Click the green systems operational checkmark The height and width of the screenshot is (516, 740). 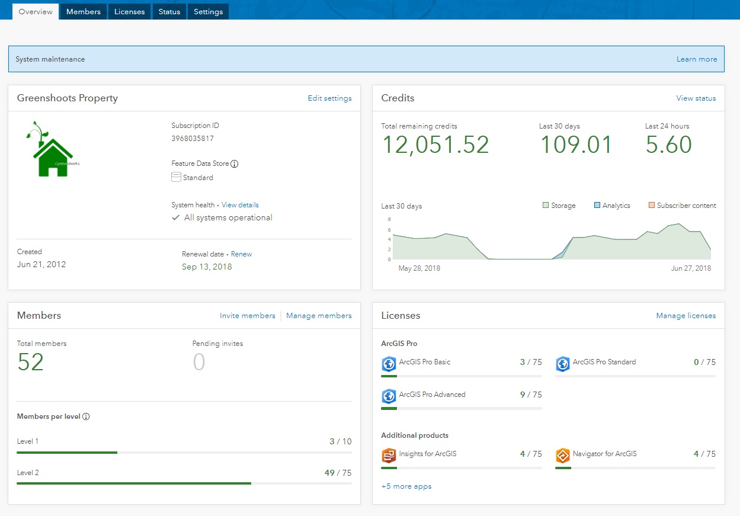point(175,217)
